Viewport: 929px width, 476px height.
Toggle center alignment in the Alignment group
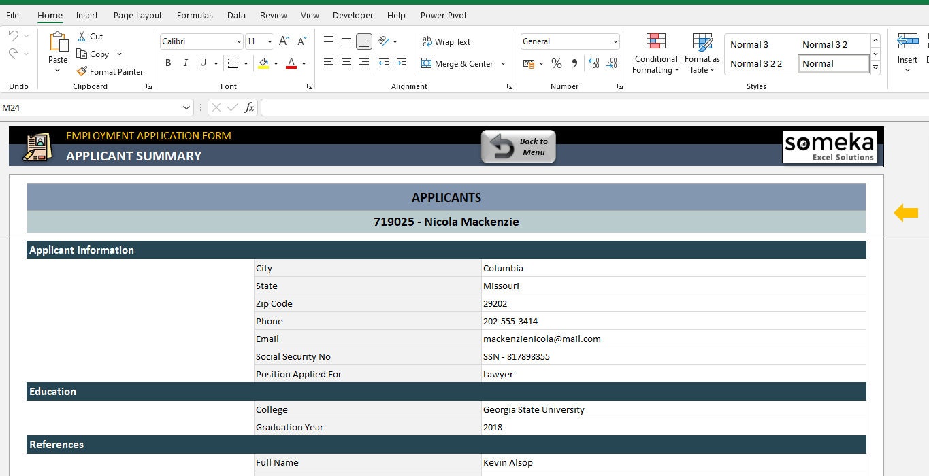click(x=346, y=63)
